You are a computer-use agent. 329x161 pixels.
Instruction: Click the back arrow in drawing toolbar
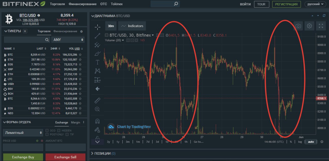pyautogui.click(x=97, y=89)
